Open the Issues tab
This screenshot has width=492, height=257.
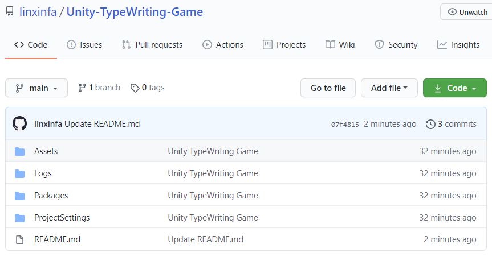pos(84,45)
